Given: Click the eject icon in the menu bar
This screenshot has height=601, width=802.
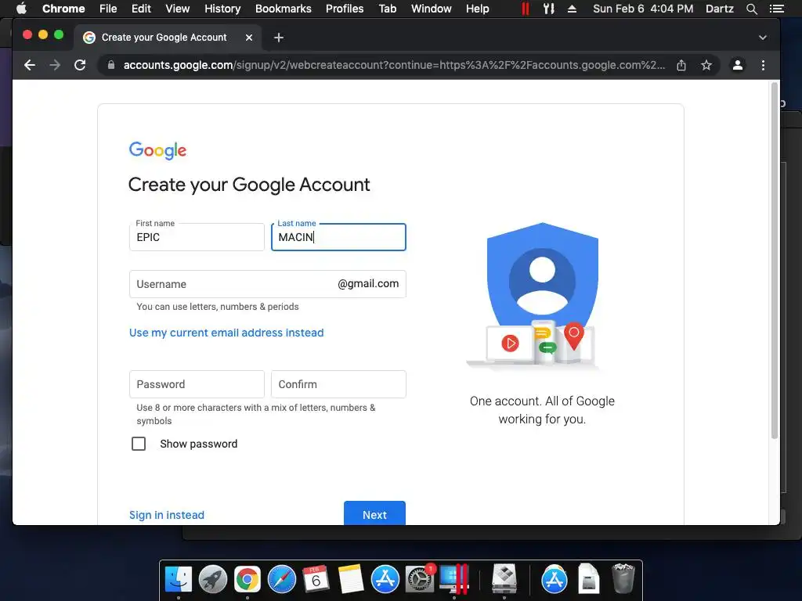Looking at the screenshot, I should (x=572, y=9).
